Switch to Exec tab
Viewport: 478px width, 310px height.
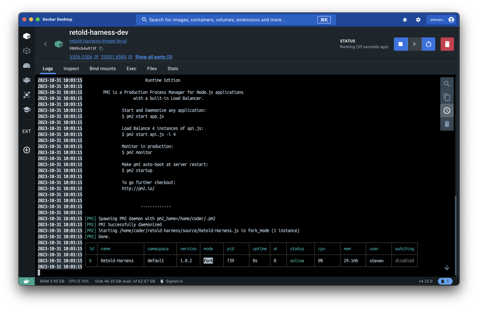132,68
